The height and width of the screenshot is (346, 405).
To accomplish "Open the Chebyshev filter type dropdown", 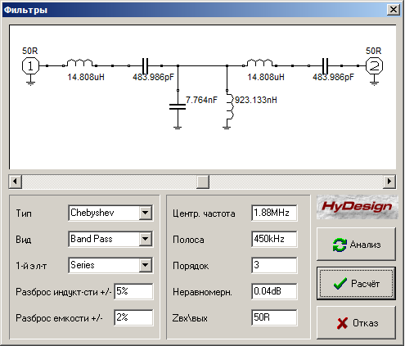I will click(146, 213).
